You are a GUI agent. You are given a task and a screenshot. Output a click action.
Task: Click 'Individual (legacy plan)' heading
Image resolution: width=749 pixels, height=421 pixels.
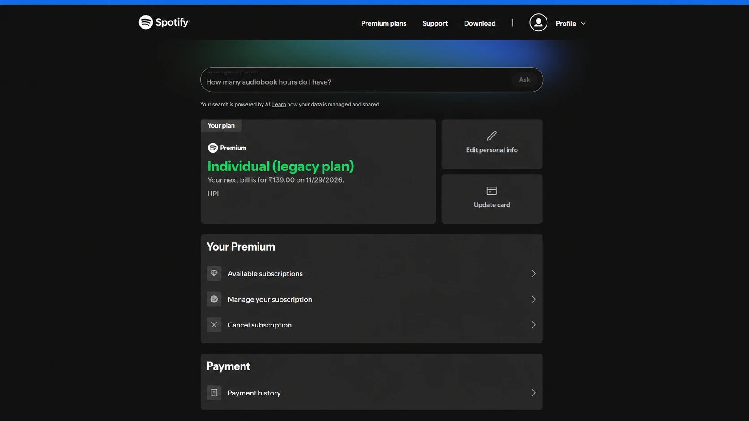point(281,166)
